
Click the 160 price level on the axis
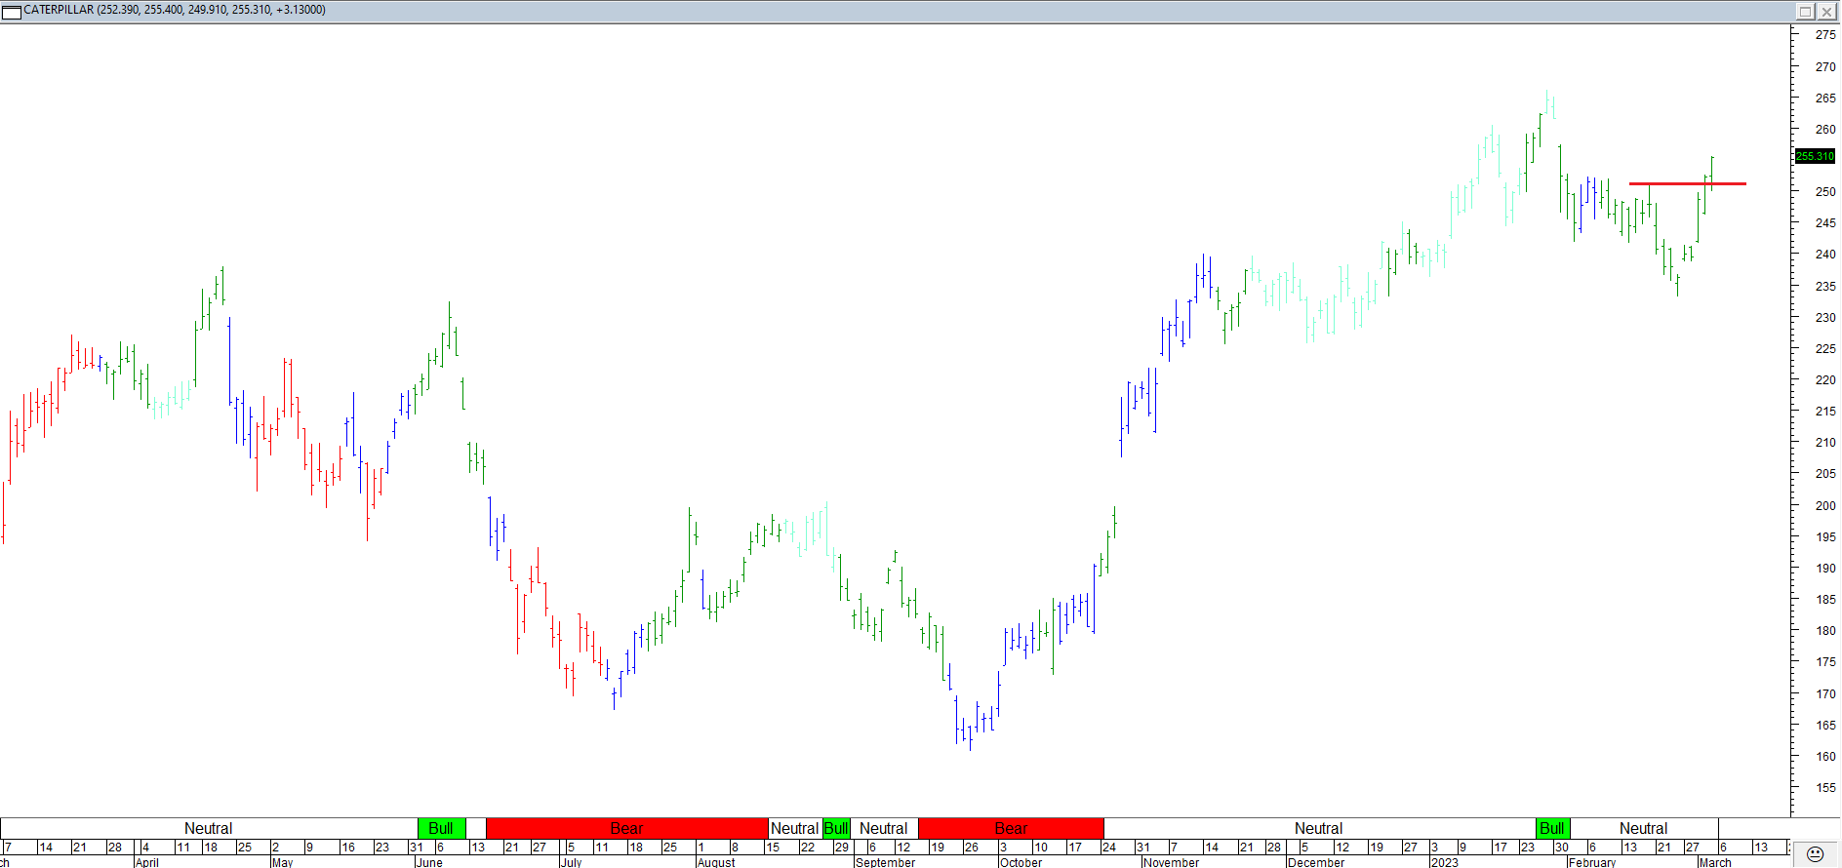click(1824, 757)
